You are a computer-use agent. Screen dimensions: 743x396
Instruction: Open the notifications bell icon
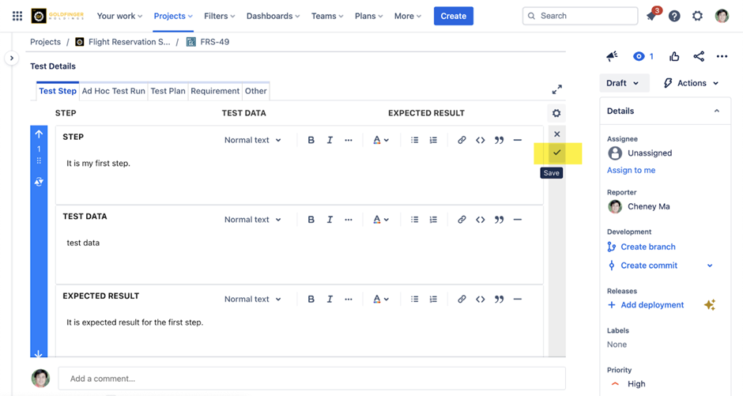tap(651, 17)
